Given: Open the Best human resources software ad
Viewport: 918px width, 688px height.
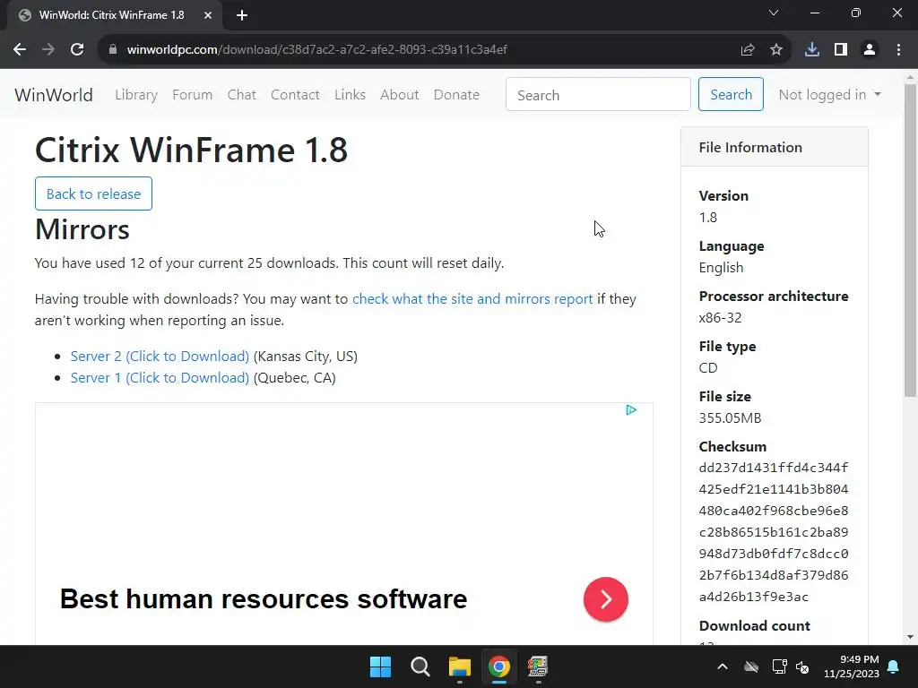Looking at the screenshot, I should pos(264,599).
